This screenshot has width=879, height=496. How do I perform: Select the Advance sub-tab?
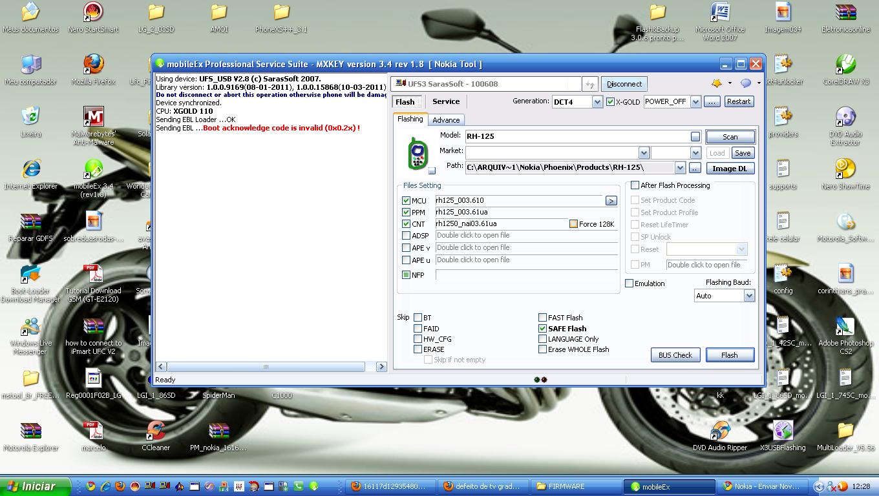click(446, 120)
